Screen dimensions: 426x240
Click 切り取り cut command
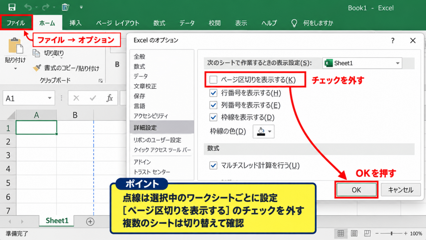[x=48, y=53]
